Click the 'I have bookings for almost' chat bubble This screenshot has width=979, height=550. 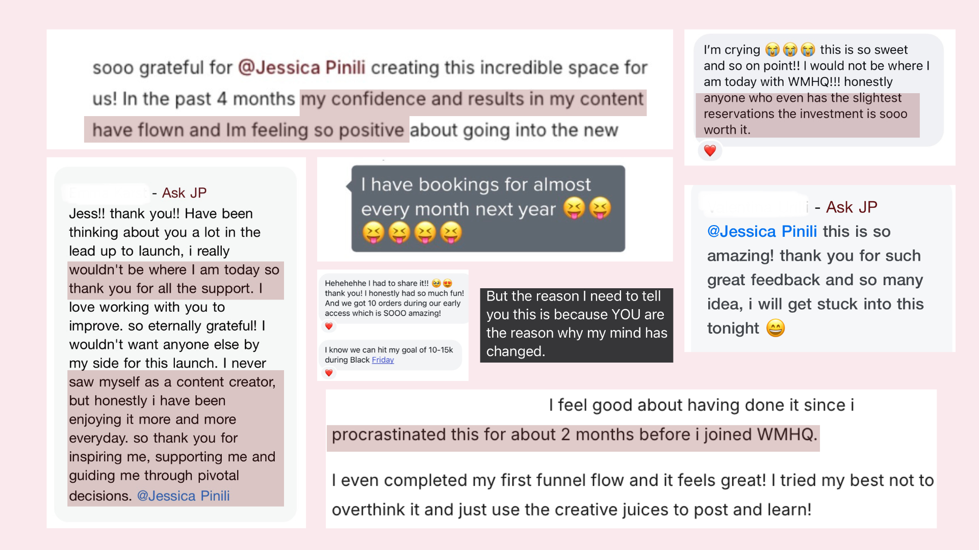[x=488, y=209]
